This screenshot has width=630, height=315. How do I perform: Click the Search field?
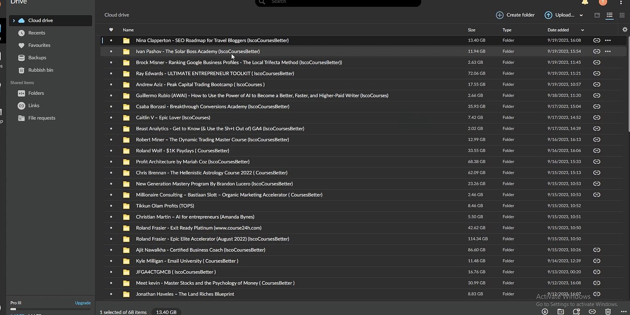(338, 2)
